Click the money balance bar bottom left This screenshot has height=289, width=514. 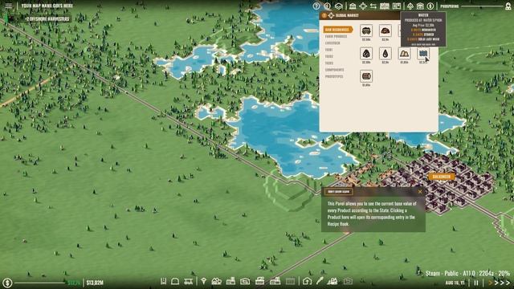pos(39,283)
